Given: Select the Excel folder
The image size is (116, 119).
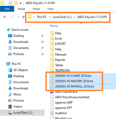Looking at the screenshot, I should [x=58, y=39].
